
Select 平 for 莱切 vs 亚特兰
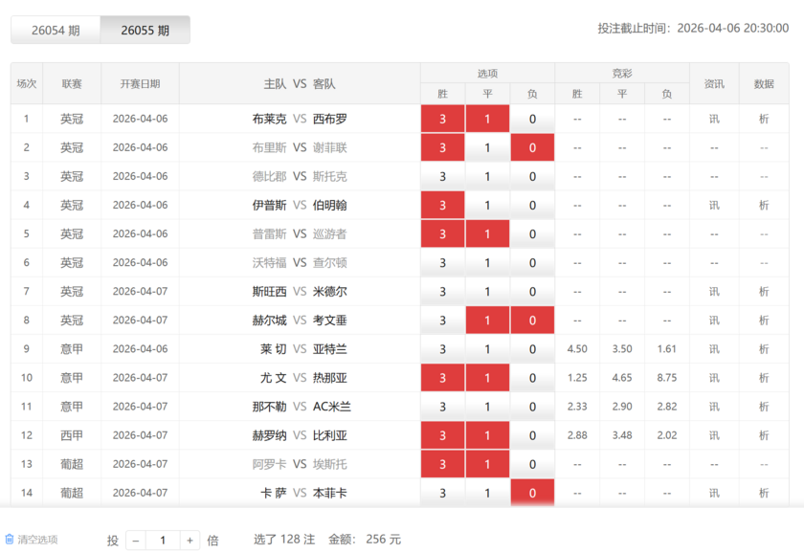(487, 349)
